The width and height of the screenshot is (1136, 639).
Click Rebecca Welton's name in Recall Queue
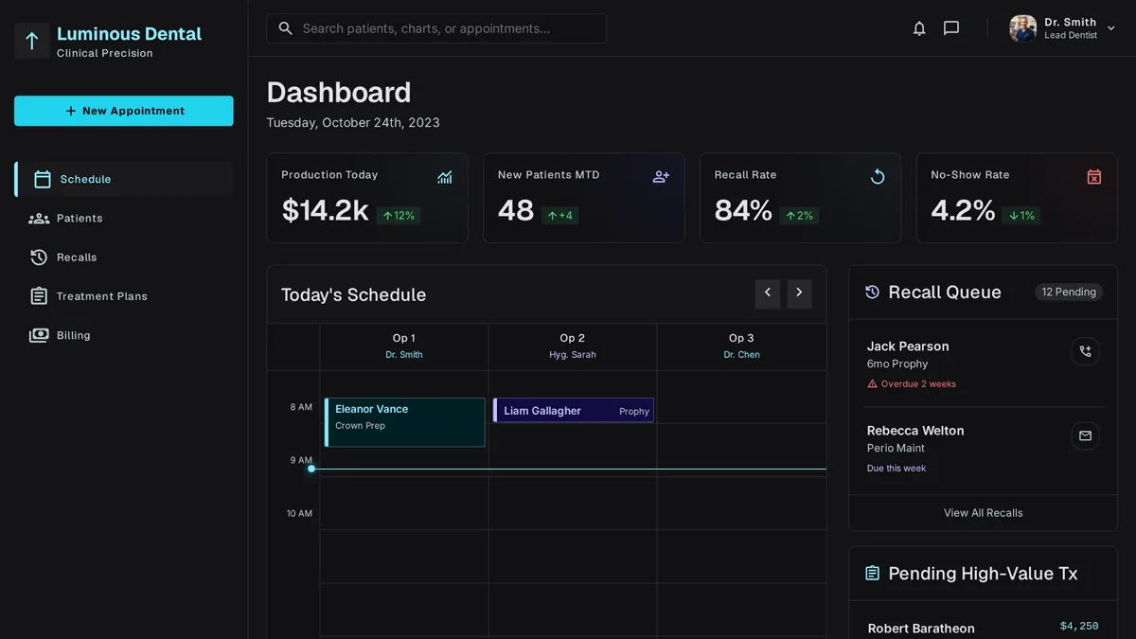click(915, 431)
